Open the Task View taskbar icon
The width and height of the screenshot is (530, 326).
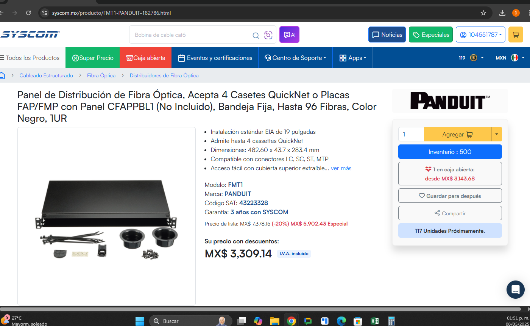tap(242, 321)
